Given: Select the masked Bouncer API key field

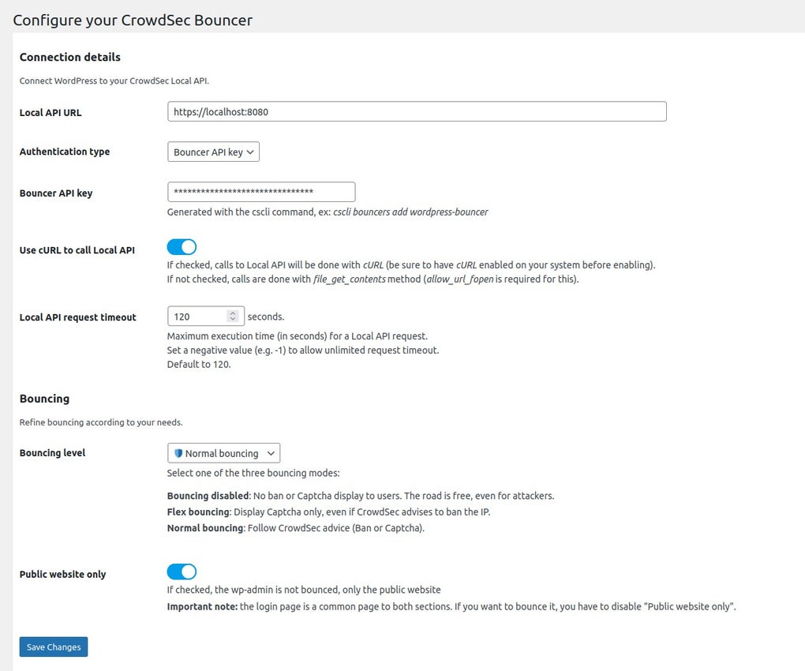Looking at the screenshot, I should pyautogui.click(x=260, y=191).
